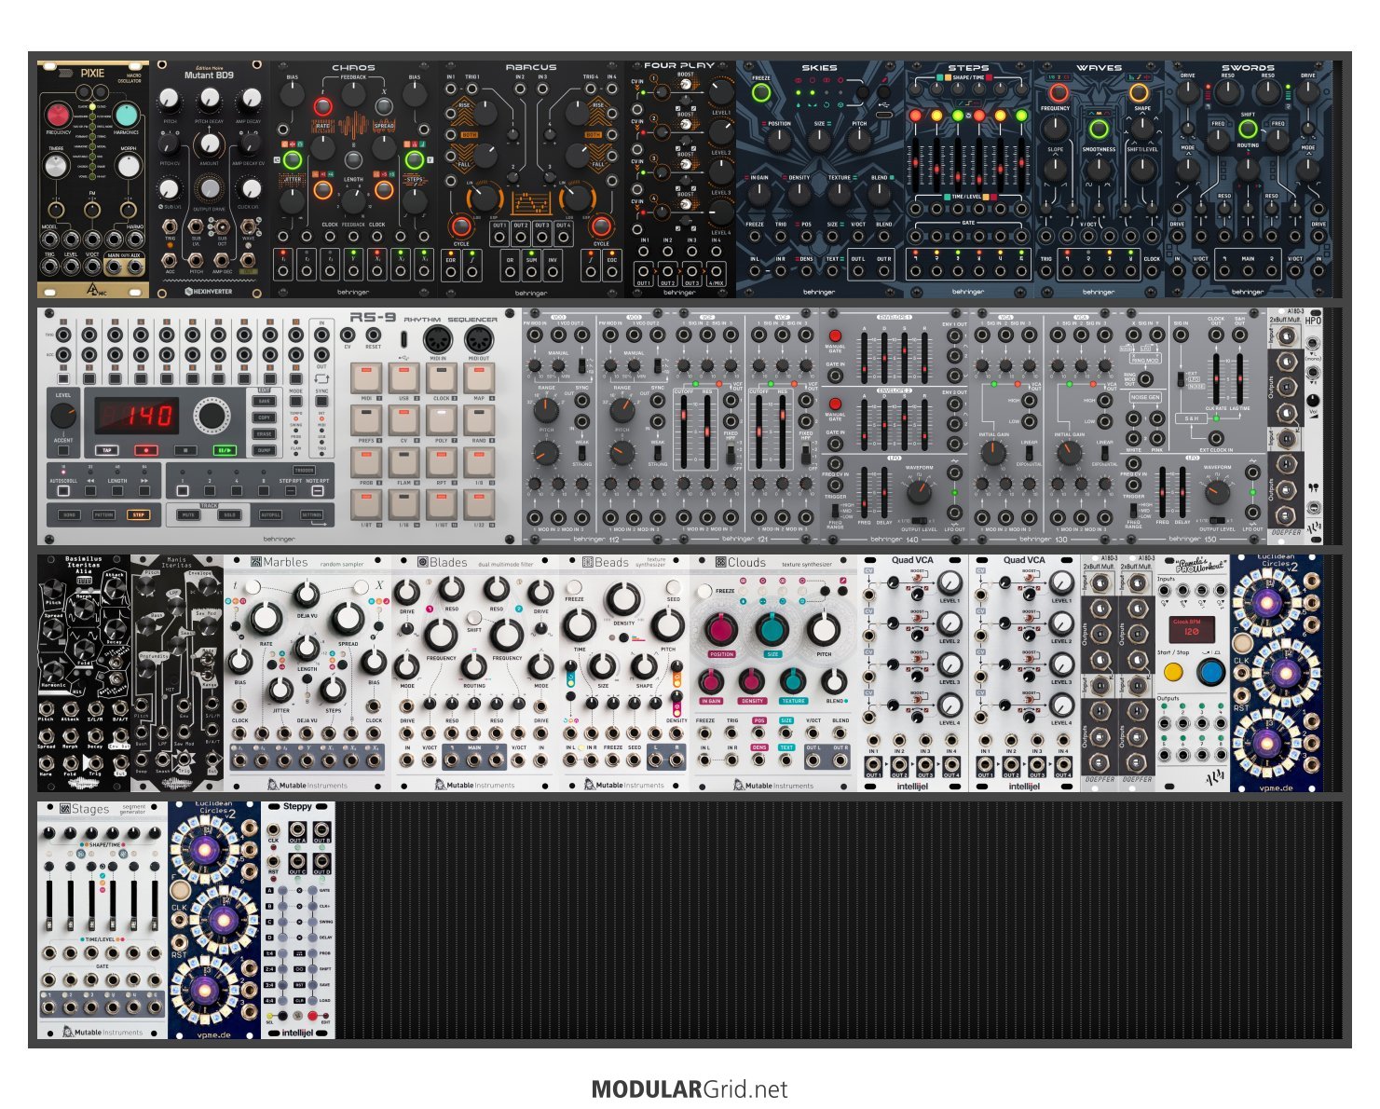Select Song mode on RS-9
Screen dimensions: 1380x1109
(x=69, y=514)
